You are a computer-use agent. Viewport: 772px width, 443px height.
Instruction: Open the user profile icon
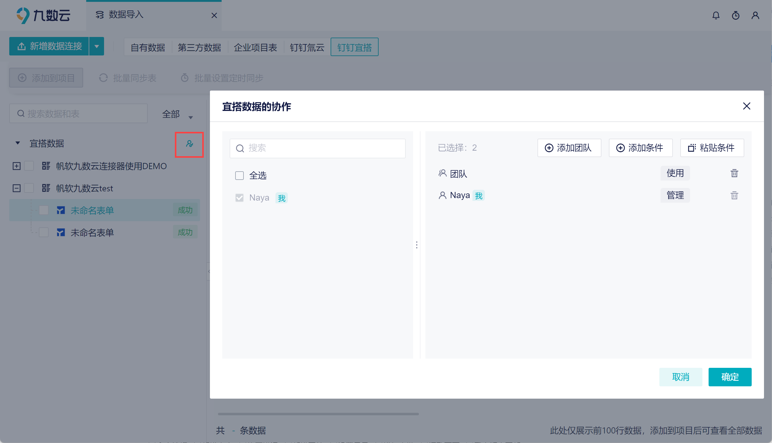click(755, 15)
